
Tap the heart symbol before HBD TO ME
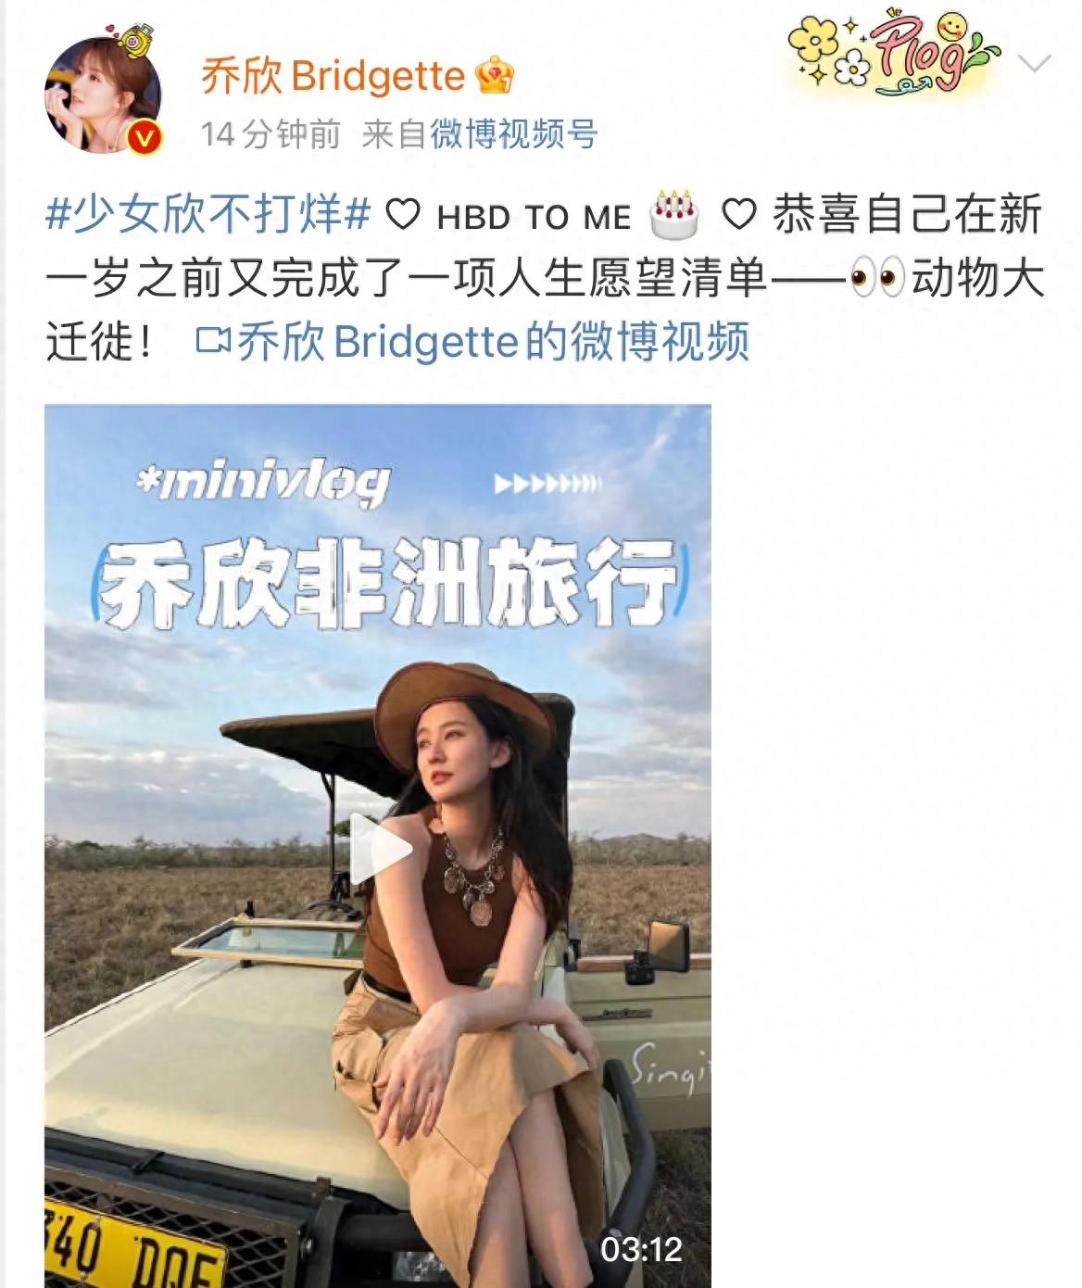403,216
